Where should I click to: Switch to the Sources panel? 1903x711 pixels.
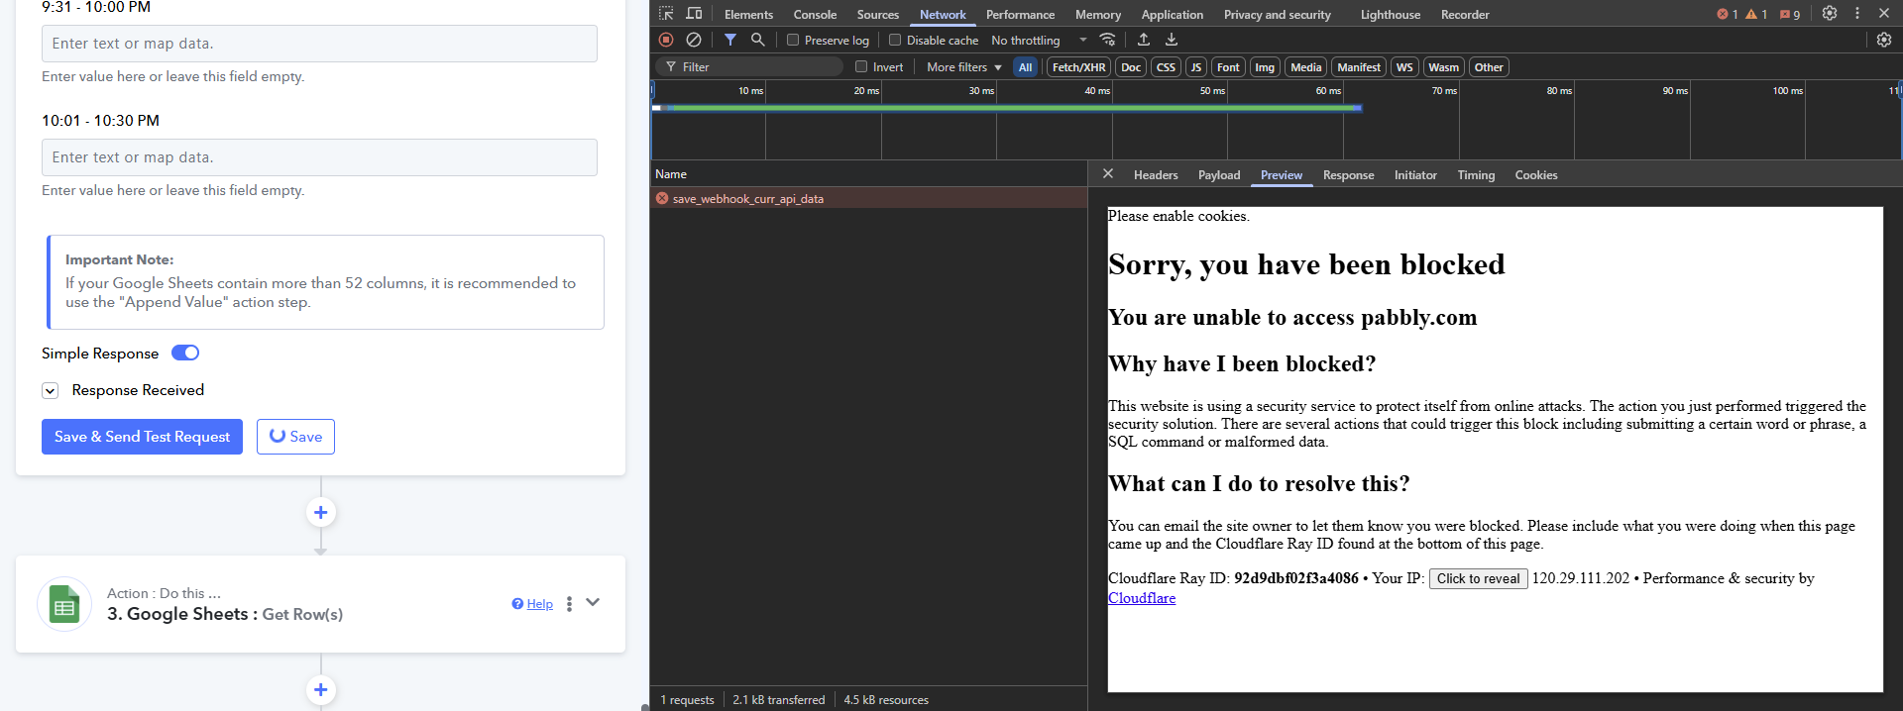pyautogui.click(x=877, y=14)
